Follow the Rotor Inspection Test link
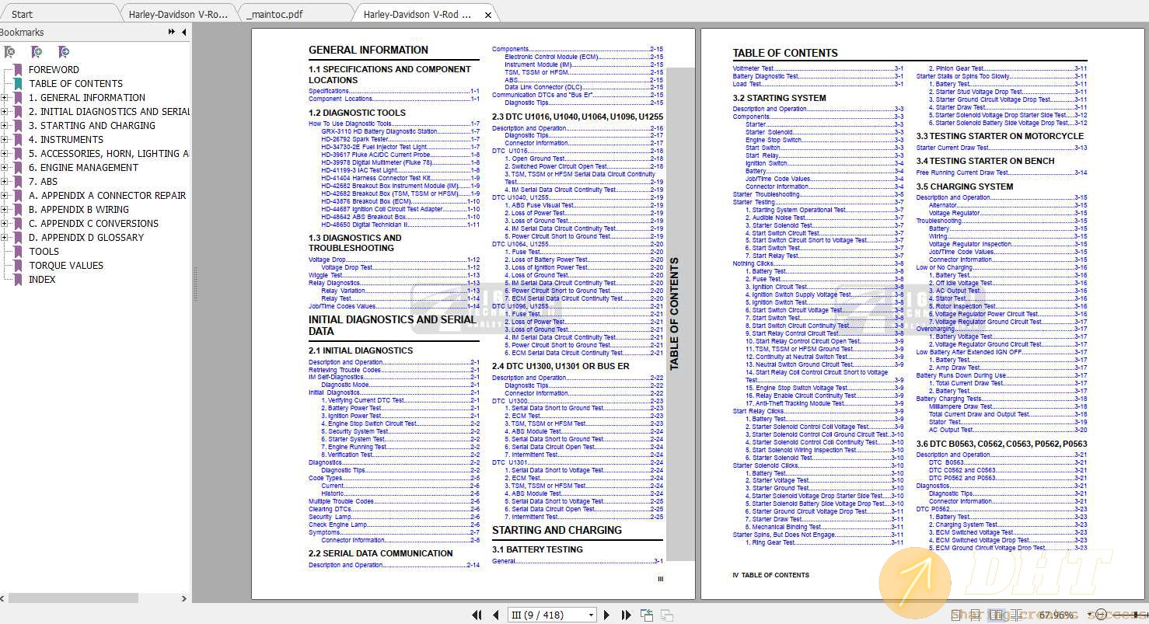This screenshot has width=1149, height=624. [x=1008, y=306]
